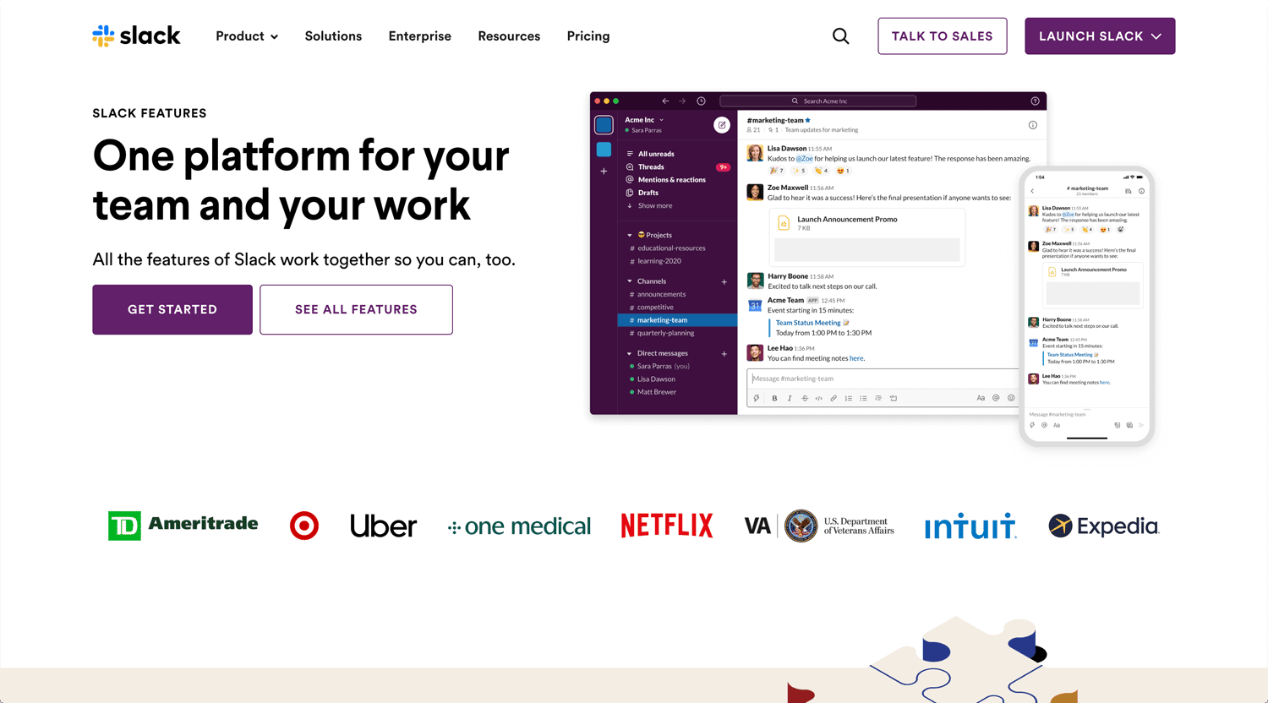Image resolution: width=1268 pixels, height=703 pixels.
Task: Open direct message with Matt Brewer
Action: coord(653,392)
